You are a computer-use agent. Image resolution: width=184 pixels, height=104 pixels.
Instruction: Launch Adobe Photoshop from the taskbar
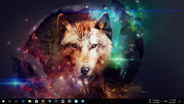point(56,101)
